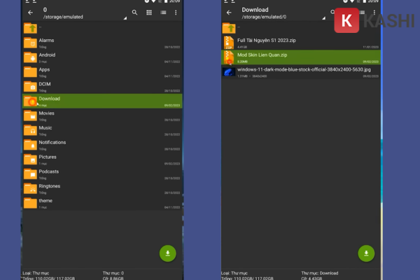
Task: Open three-dot overflow menu on left screen
Action: tap(176, 13)
